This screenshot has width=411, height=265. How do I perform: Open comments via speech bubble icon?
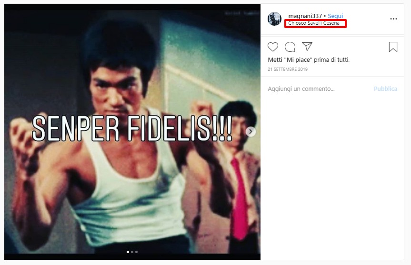click(290, 47)
